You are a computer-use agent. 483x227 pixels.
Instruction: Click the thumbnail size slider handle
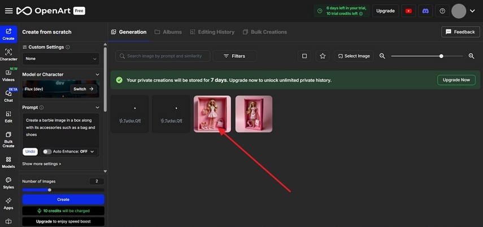tap(441, 56)
